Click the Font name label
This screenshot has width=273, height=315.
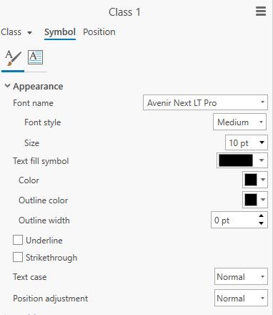(x=33, y=103)
